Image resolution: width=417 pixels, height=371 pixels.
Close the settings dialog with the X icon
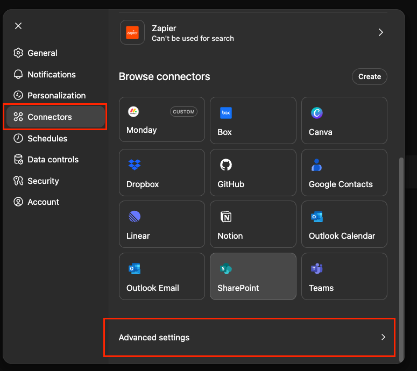tap(18, 26)
